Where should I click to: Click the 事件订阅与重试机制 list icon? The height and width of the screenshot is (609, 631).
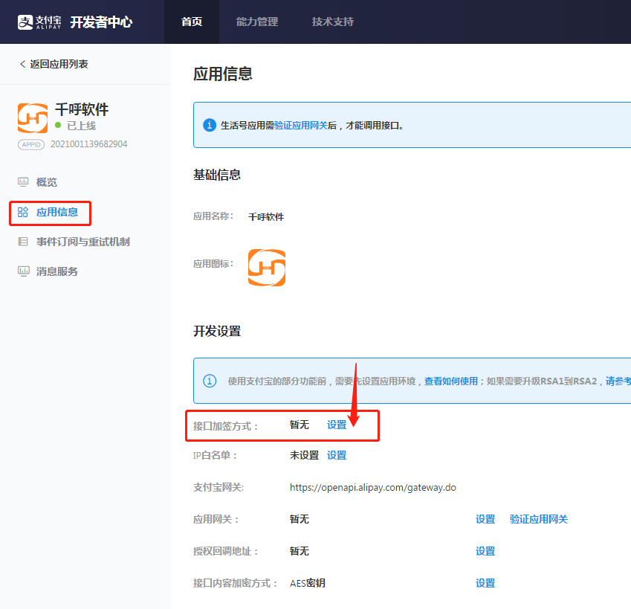coord(23,242)
